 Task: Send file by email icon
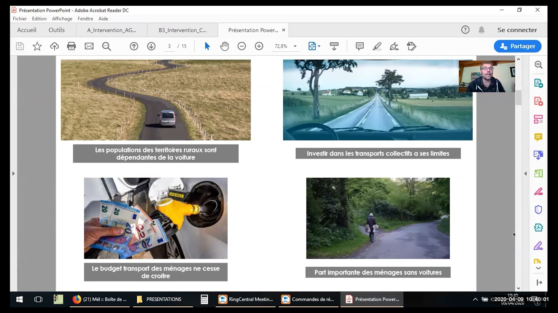89,46
